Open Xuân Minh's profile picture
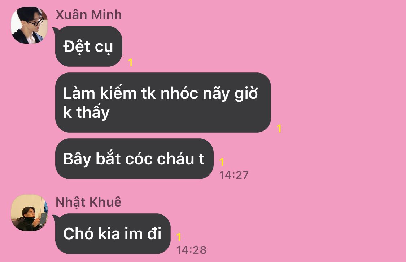Screen dimensions: 406x262 [x=29, y=25]
